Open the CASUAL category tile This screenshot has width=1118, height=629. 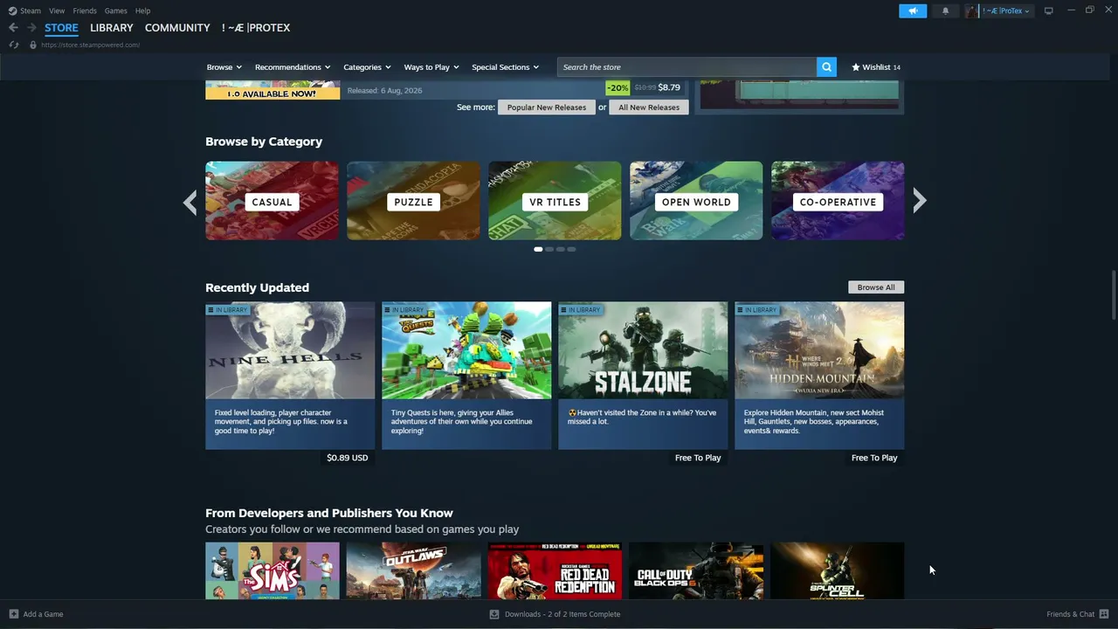pyautogui.click(x=272, y=200)
